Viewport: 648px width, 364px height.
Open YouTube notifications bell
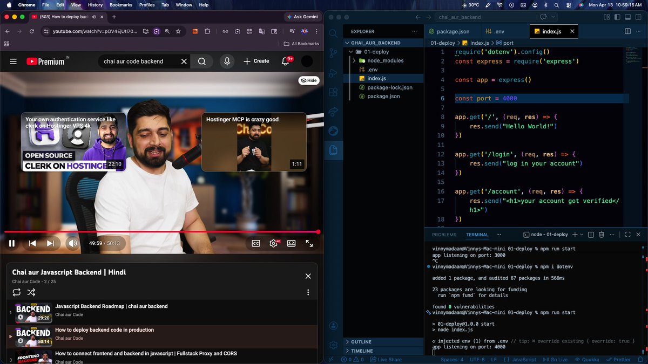point(286,61)
